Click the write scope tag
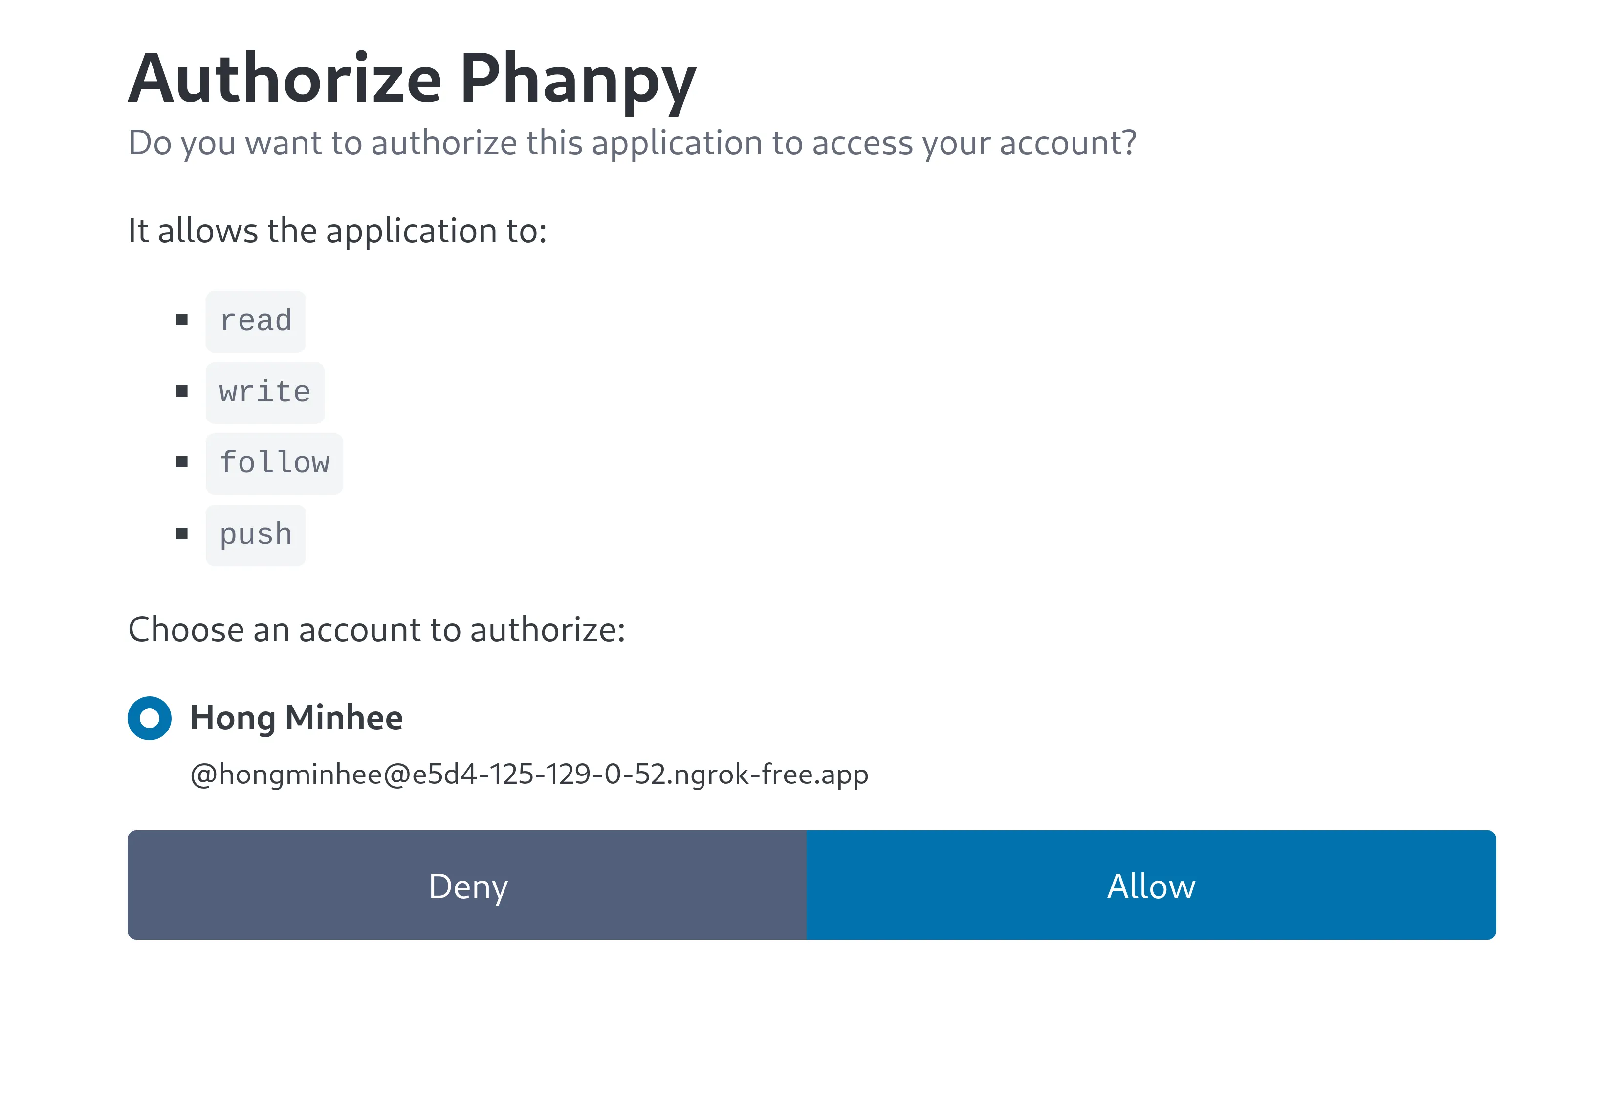Image resolution: width=1623 pixels, height=1107 pixels. click(x=264, y=391)
